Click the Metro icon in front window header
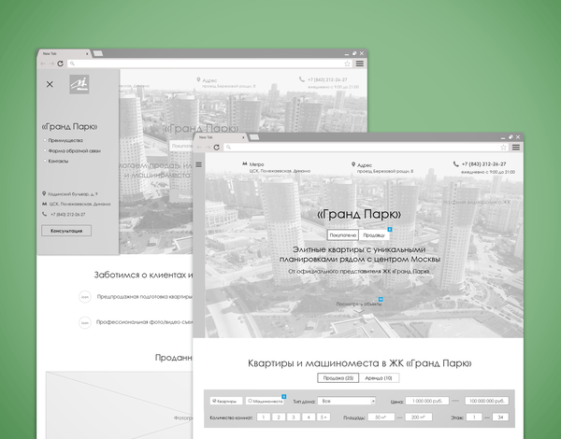The height and width of the screenshot is (439, 561). point(245,163)
